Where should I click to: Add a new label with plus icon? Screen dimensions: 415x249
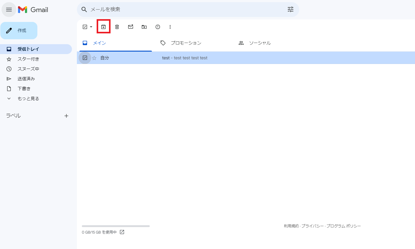pyautogui.click(x=66, y=116)
